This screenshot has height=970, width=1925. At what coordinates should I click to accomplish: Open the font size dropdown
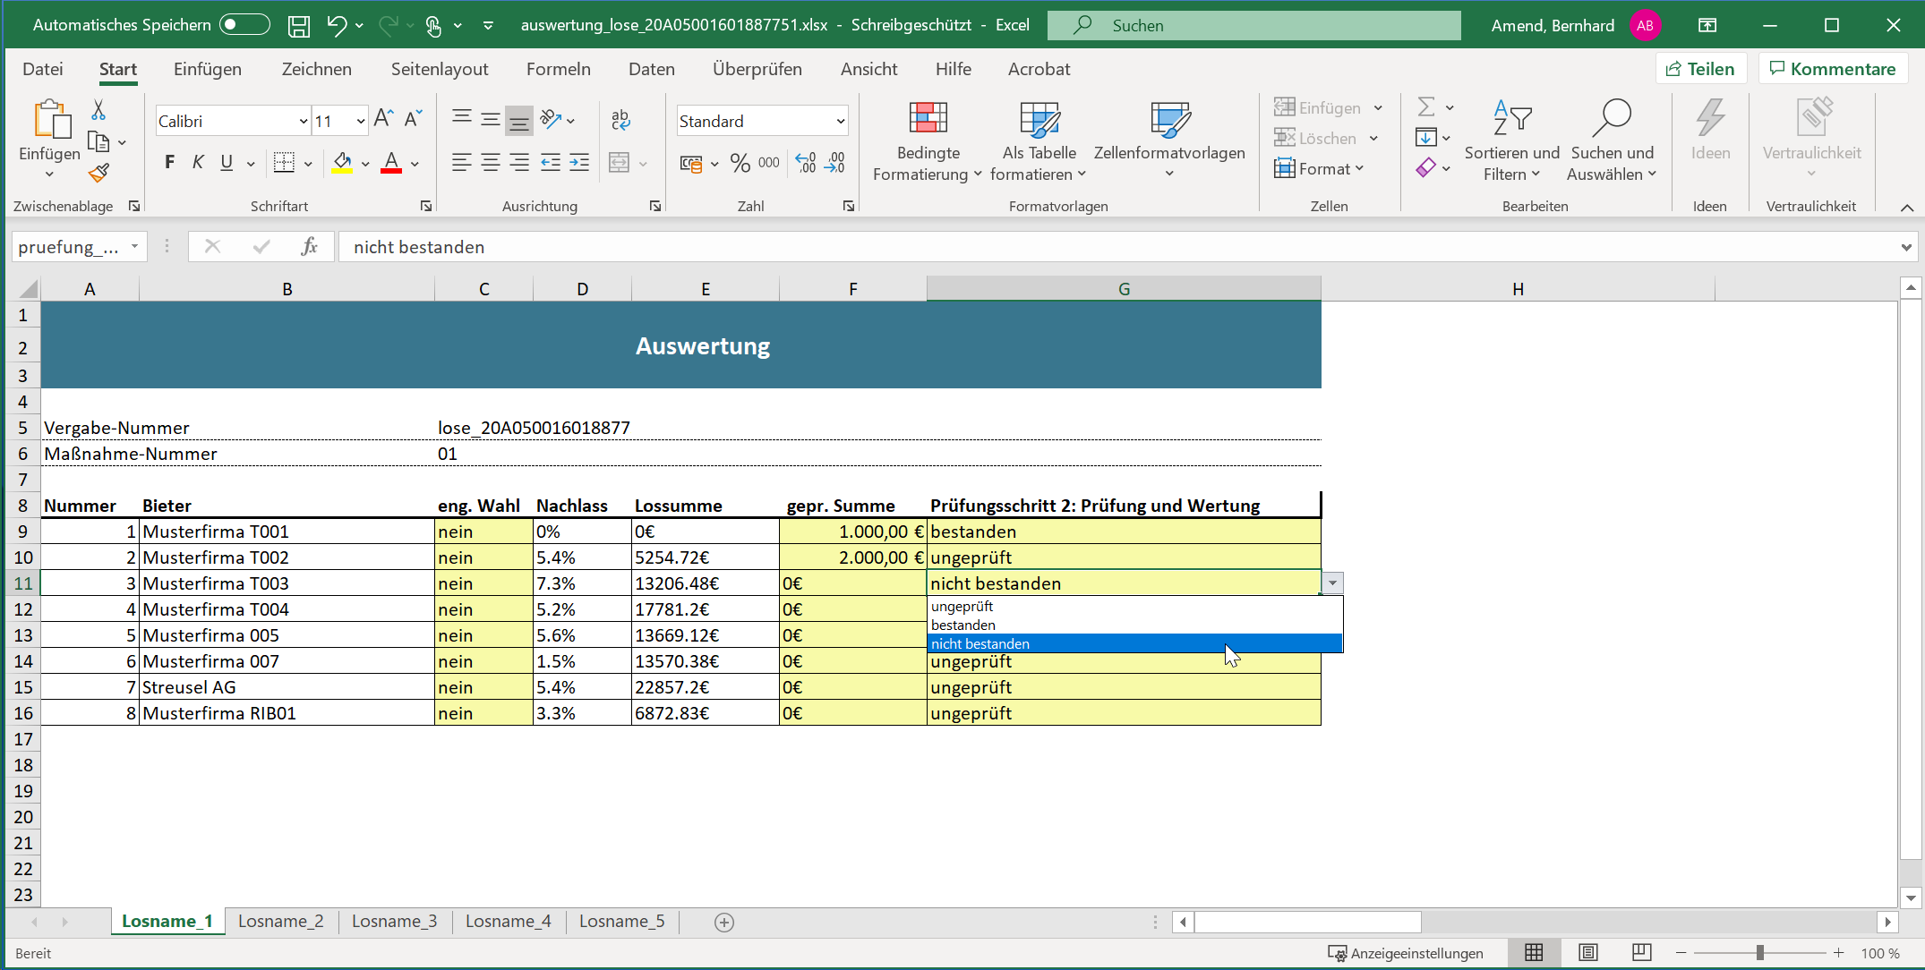pos(360,122)
